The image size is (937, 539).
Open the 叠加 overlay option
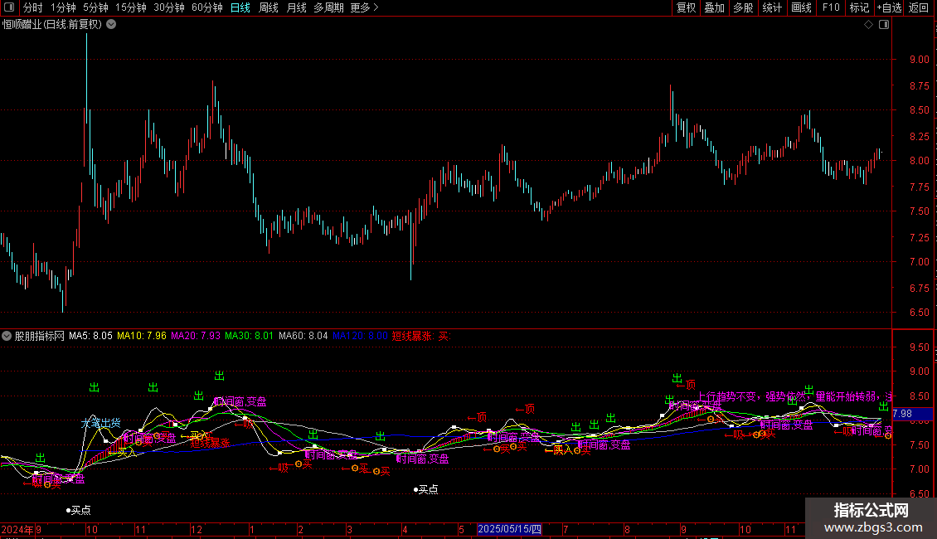[x=714, y=7]
